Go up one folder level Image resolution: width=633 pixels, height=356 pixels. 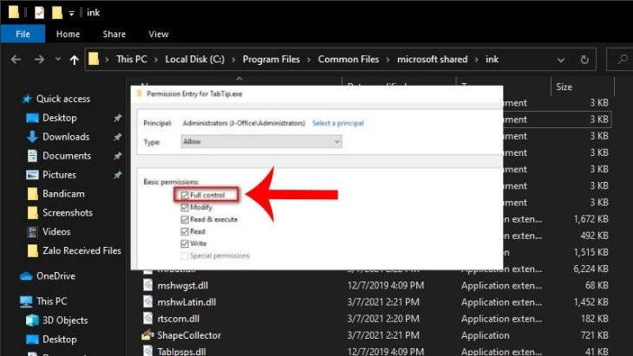pos(74,60)
